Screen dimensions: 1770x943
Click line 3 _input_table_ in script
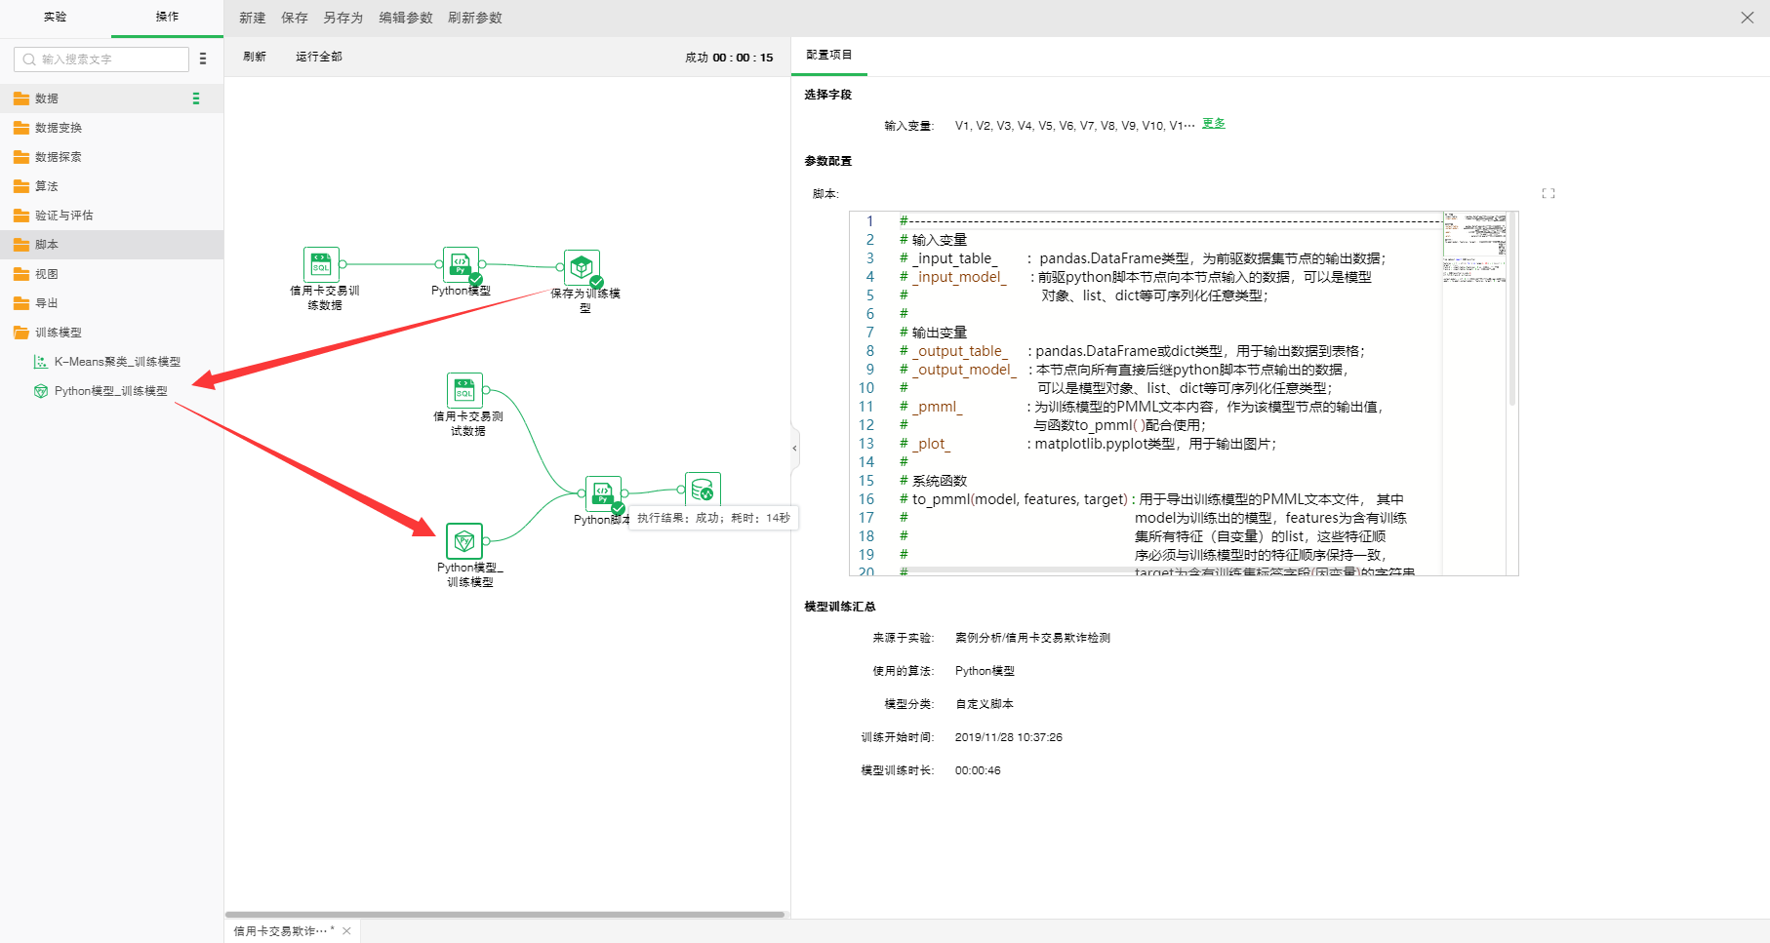(x=955, y=258)
